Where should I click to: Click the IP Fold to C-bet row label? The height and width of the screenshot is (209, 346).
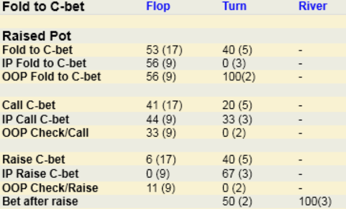44,63
